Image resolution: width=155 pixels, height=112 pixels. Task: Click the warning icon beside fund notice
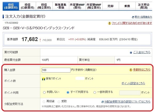click(x=110, y=23)
